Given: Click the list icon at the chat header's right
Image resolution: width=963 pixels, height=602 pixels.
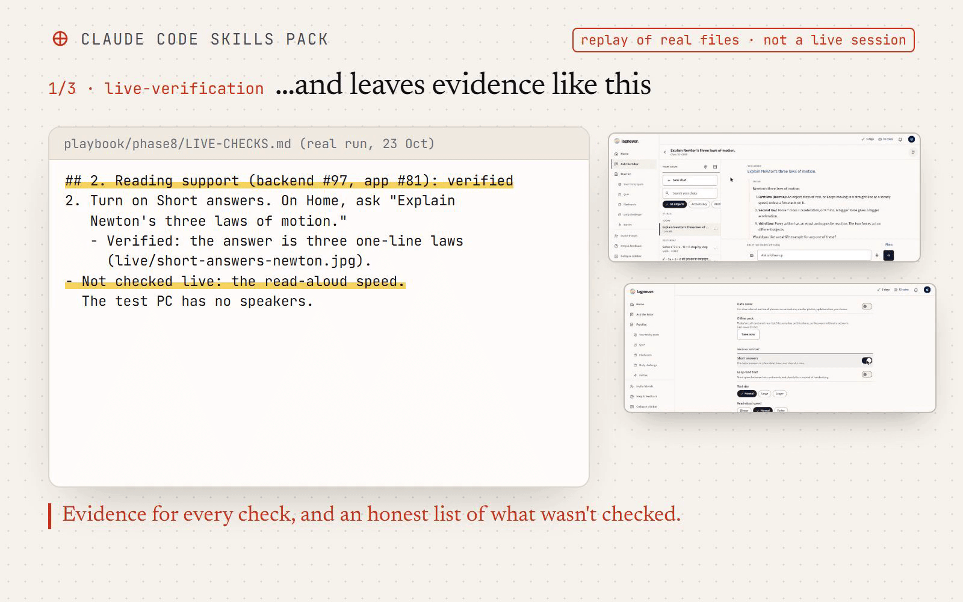Looking at the screenshot, I should pyautogui.click(x=913, y=152).
